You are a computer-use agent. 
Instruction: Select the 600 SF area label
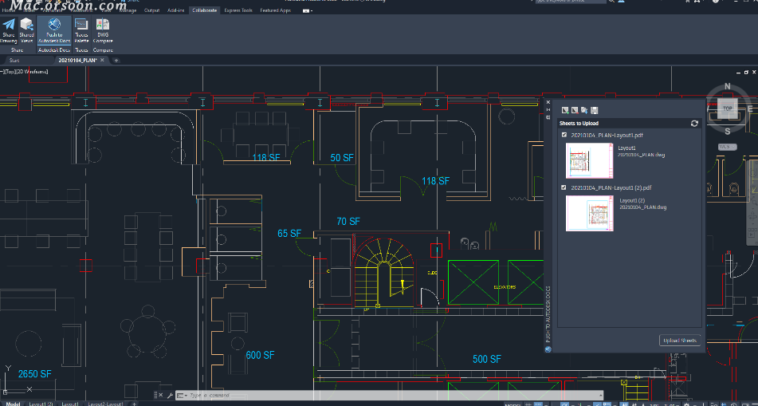[x=260, y=355]
